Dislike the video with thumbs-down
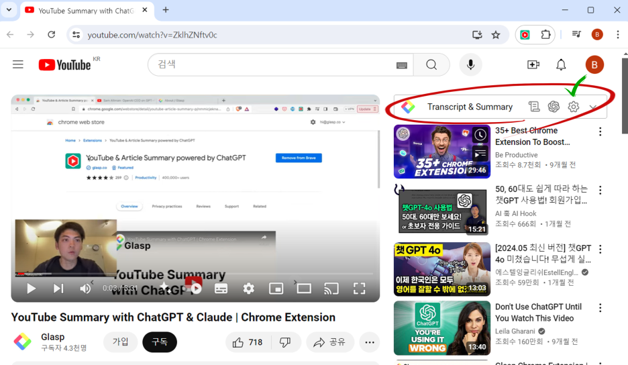628x365 pixels. click(x=286, y=342)
